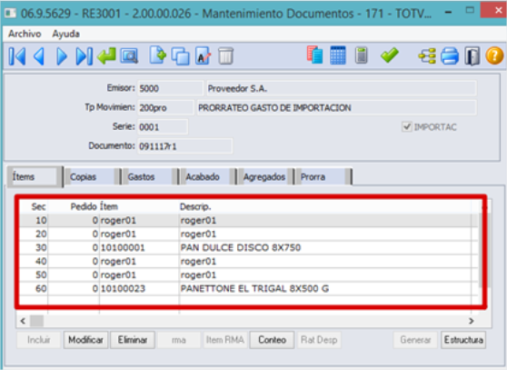507x370 pixels.
Task: Print using the printer icon
Action: (x=450, y=55)
